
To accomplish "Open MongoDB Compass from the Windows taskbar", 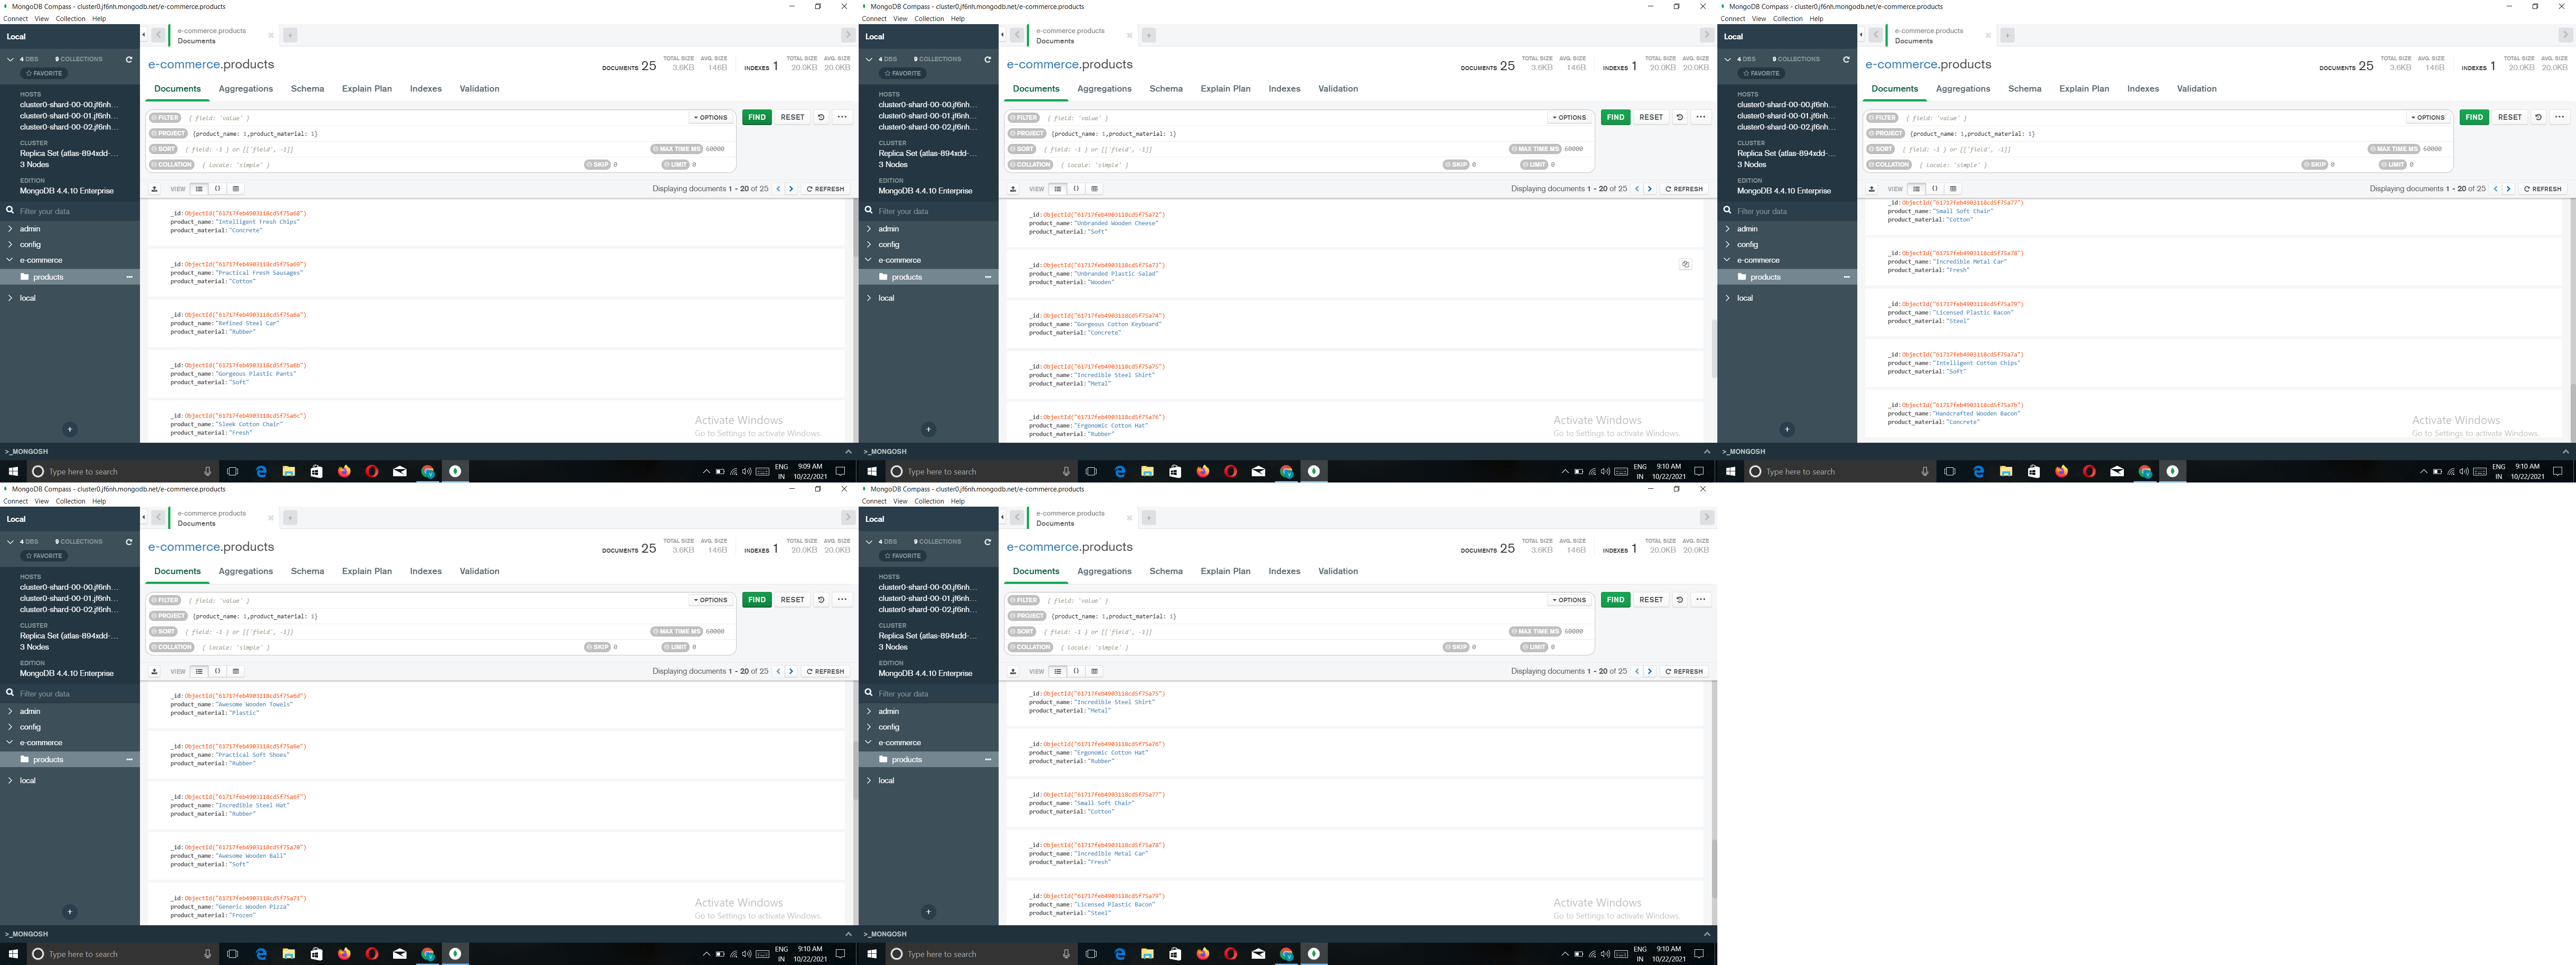I will pos(455,470).
